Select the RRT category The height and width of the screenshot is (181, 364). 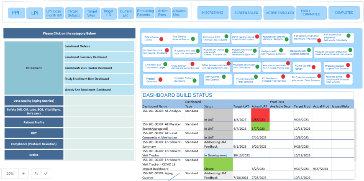pyautogui.click(x=34, y=133)
